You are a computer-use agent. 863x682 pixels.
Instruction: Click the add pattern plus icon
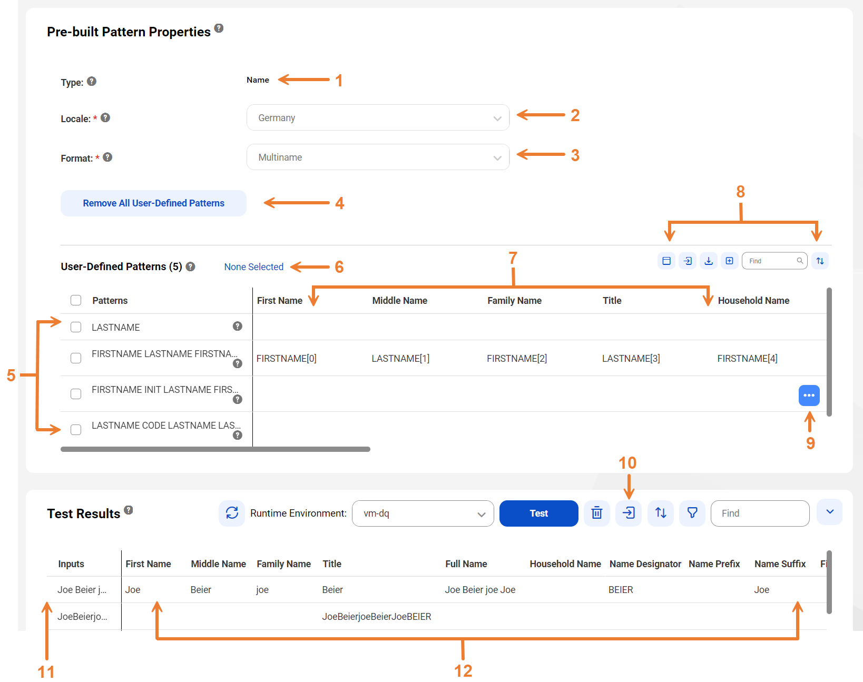[x=730, y=261]
